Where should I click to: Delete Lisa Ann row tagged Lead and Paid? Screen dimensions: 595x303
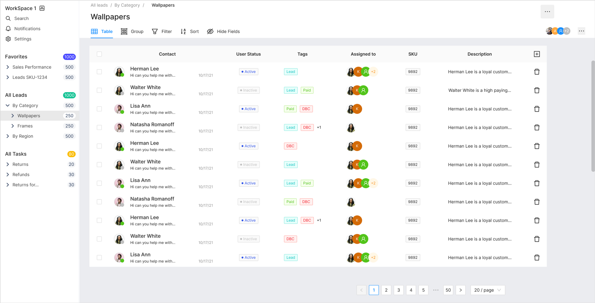[537, 183]
